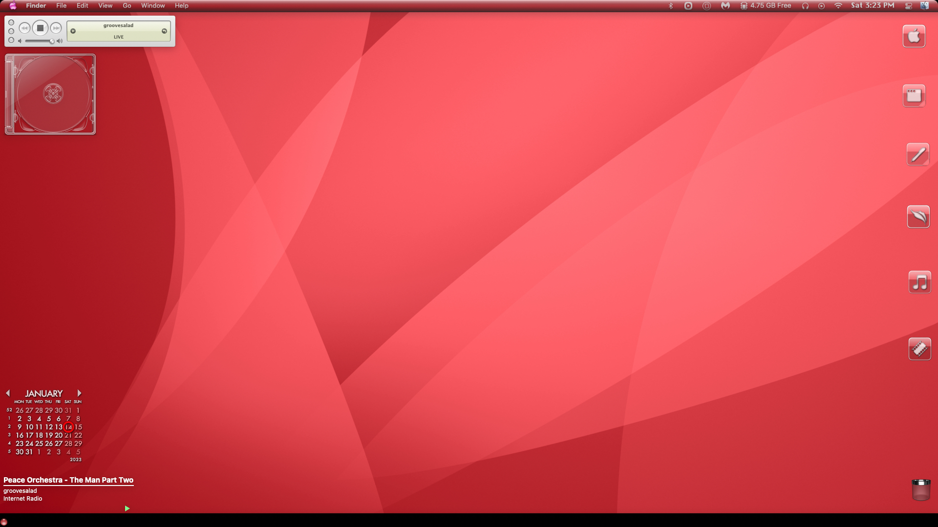This screenshot has height=527, width=938.
Task: Stop the groovesalad stream playback
Action: 41,28
